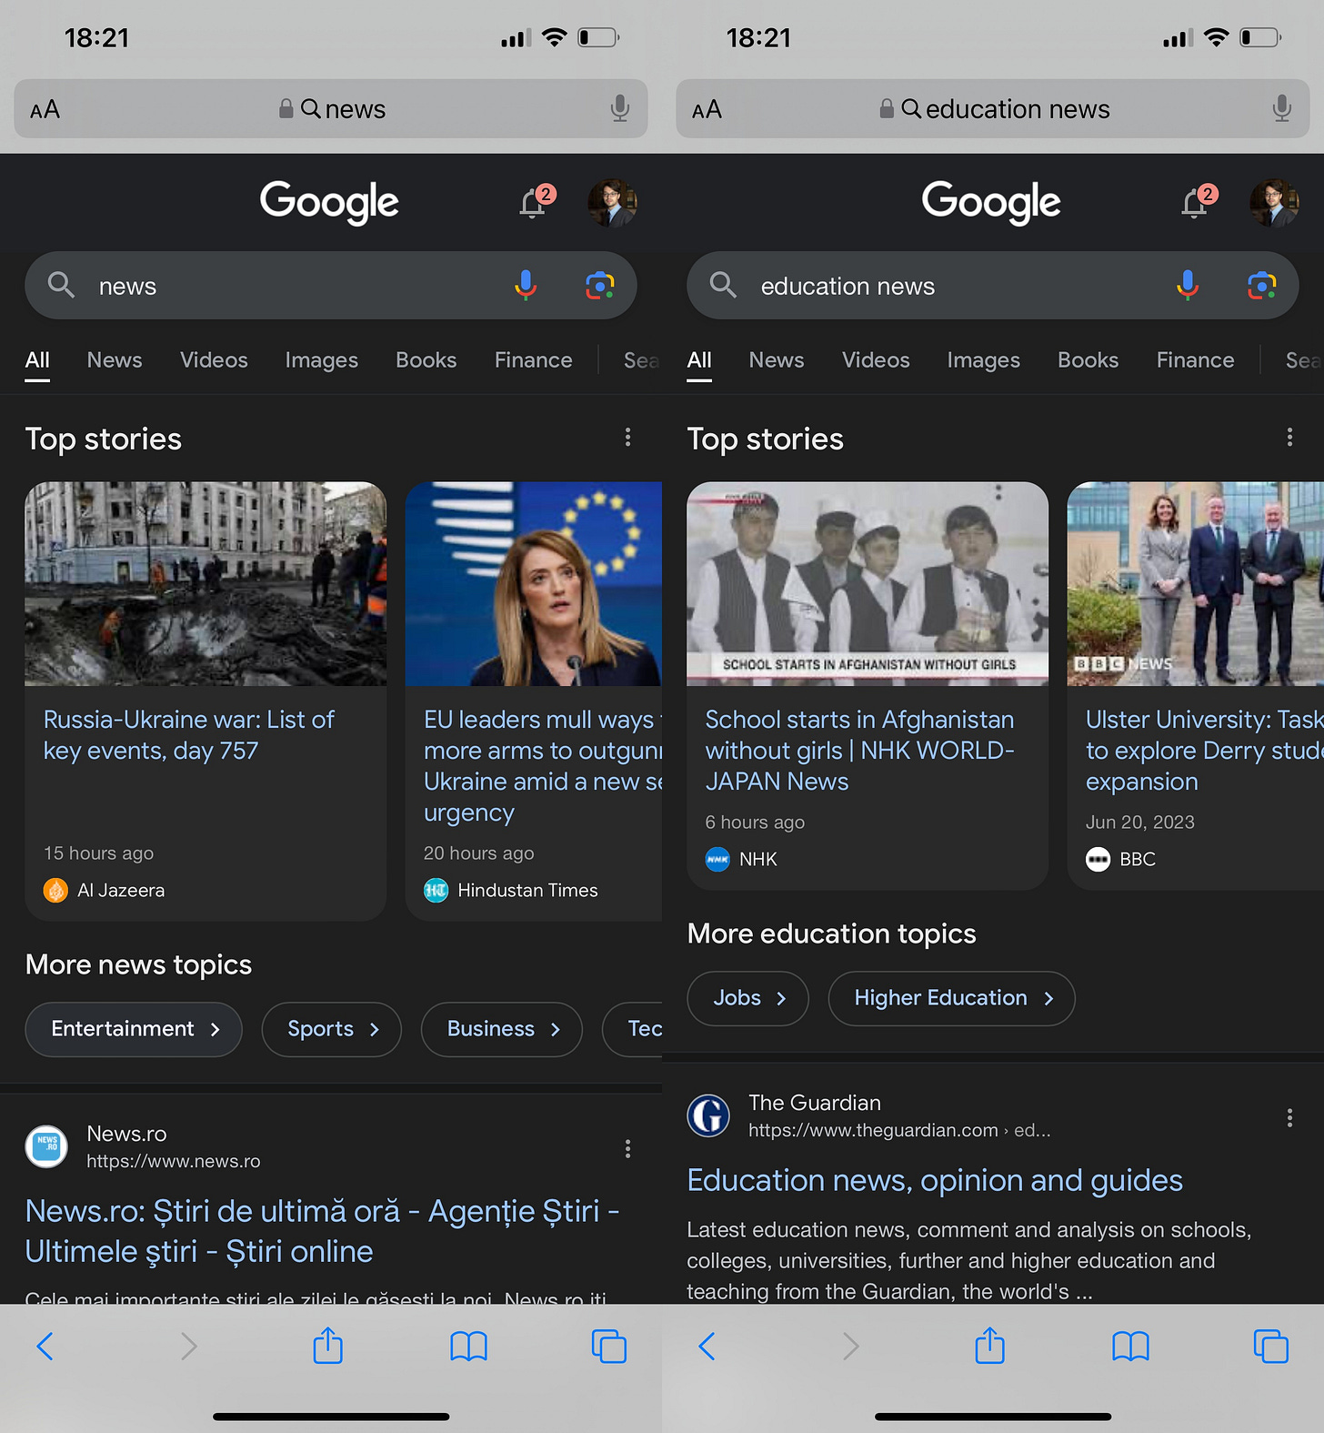Image resolution: width=1324 pixels, height=1433 pixels.
Task: Tap the AA reader button in right Safari
Action: [707, 109]
